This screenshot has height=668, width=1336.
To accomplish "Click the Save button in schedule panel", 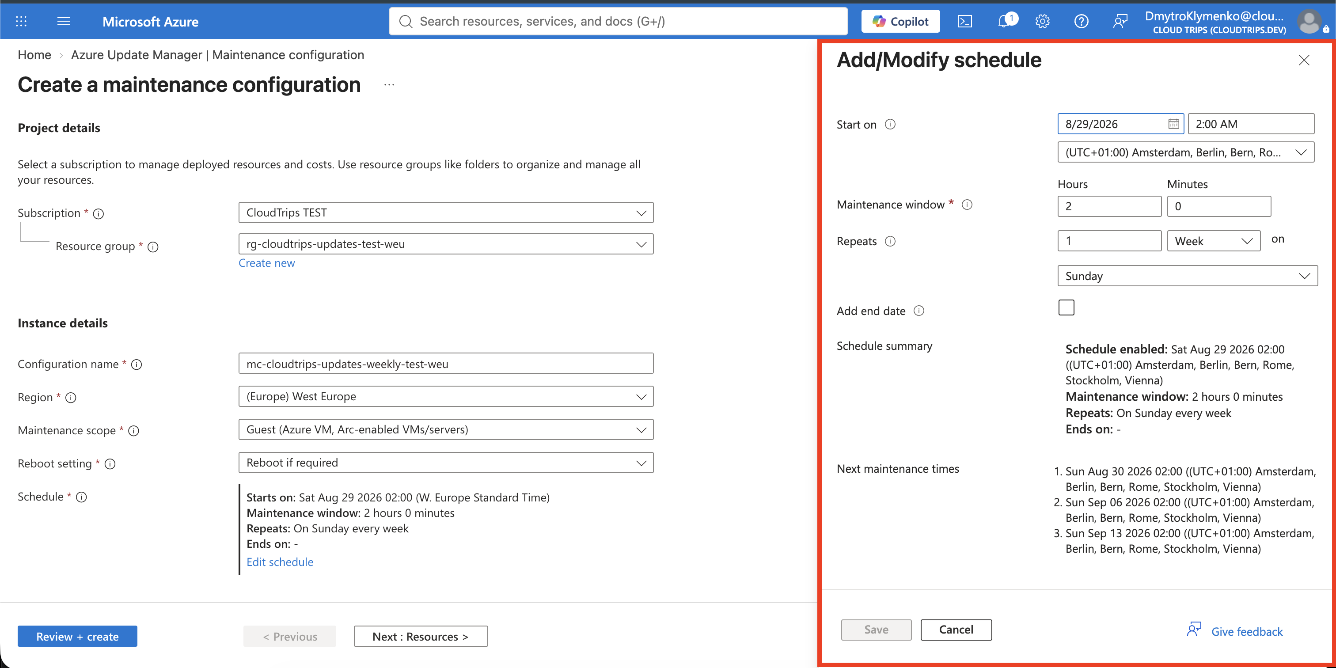I will (x=876, y=630).
